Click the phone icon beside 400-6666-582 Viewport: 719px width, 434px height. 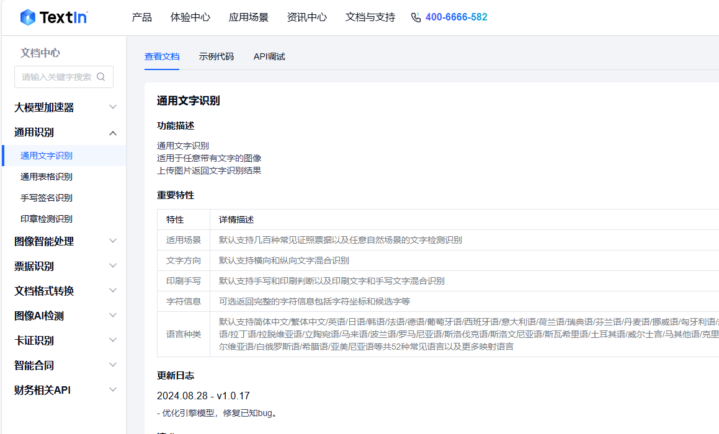pyautogui.click(x=416, y=17)
